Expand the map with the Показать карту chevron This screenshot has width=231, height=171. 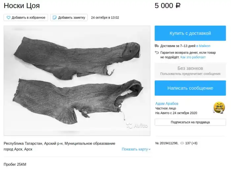click(149, 149)
